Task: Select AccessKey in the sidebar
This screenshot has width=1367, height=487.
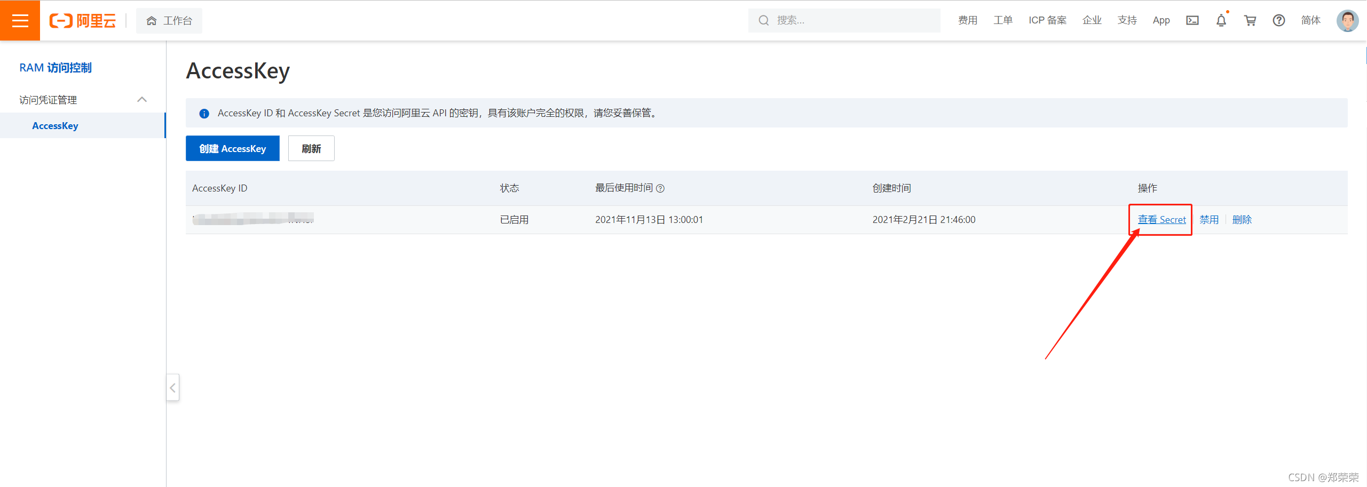Action: [x=83, y=126]
